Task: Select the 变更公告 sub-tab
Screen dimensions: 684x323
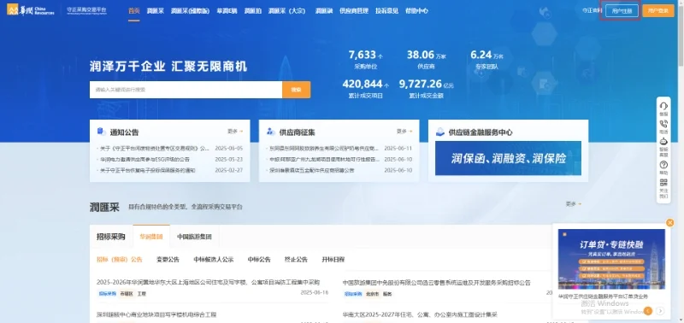Action: tap(168, 260)
